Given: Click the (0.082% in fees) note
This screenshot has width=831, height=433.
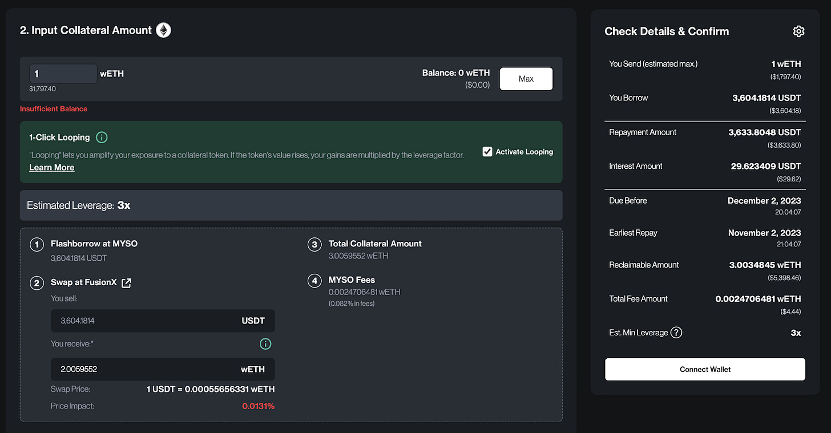Looking at the screenshot, I should [352, 303].
